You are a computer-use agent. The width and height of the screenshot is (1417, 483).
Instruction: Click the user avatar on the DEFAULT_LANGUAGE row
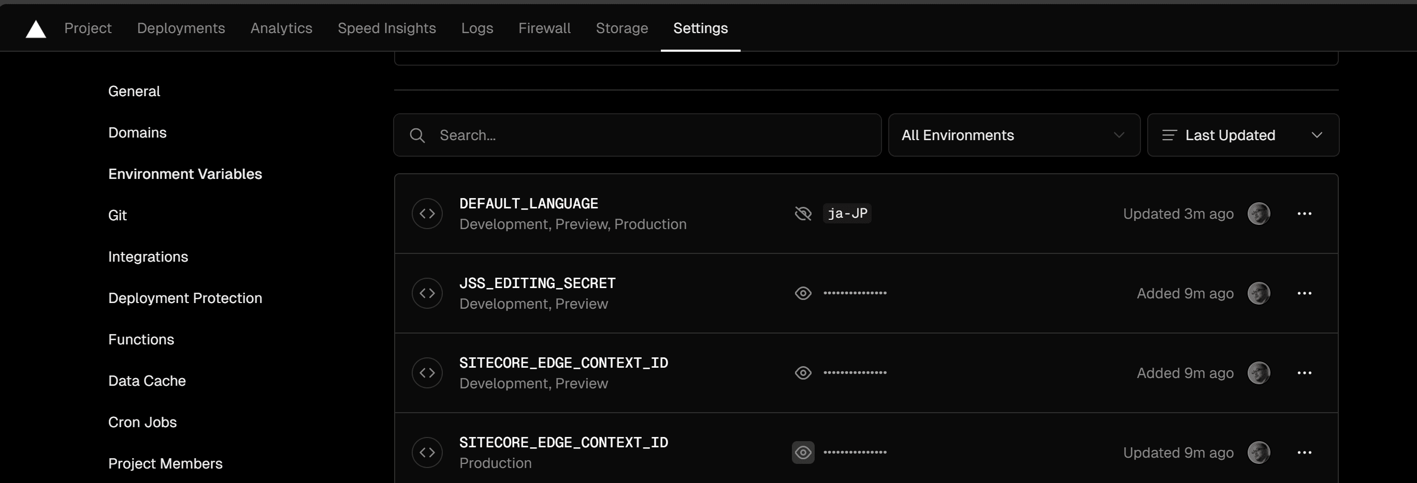pos(1259,214)
